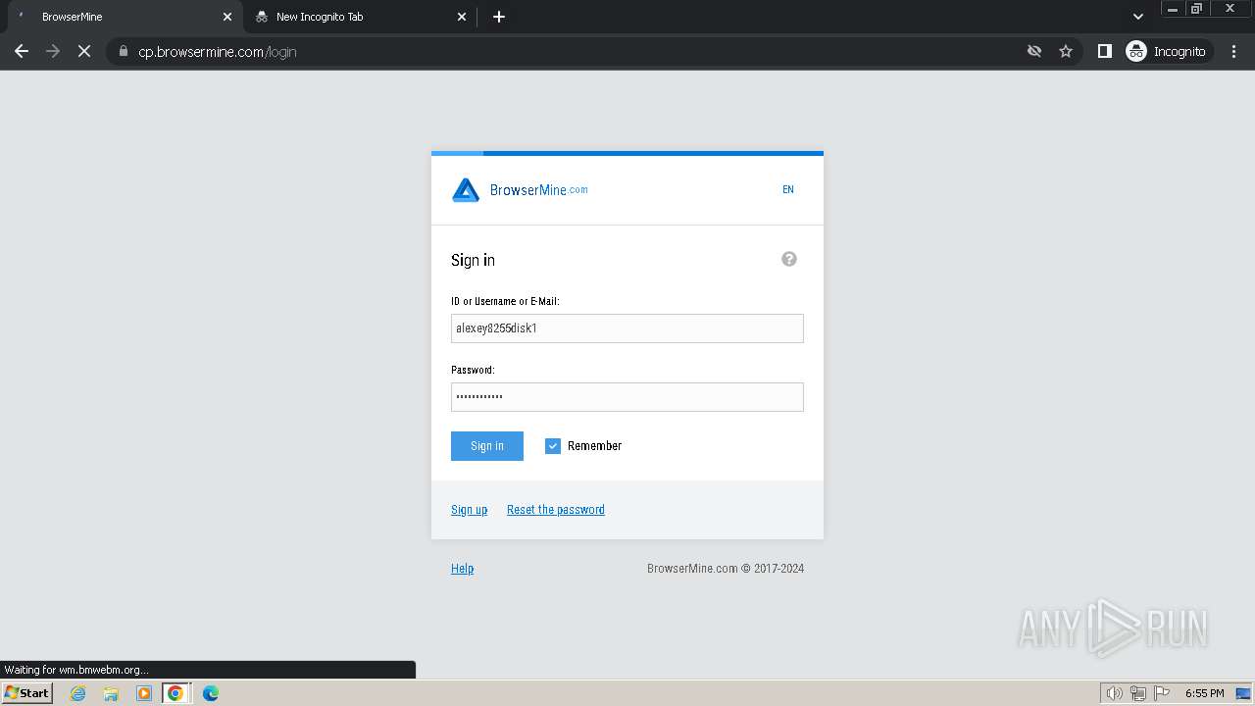The width and height of the screenshot is (1255, 706).
Task: Open the EN language selector
Action: click(788, 190)
